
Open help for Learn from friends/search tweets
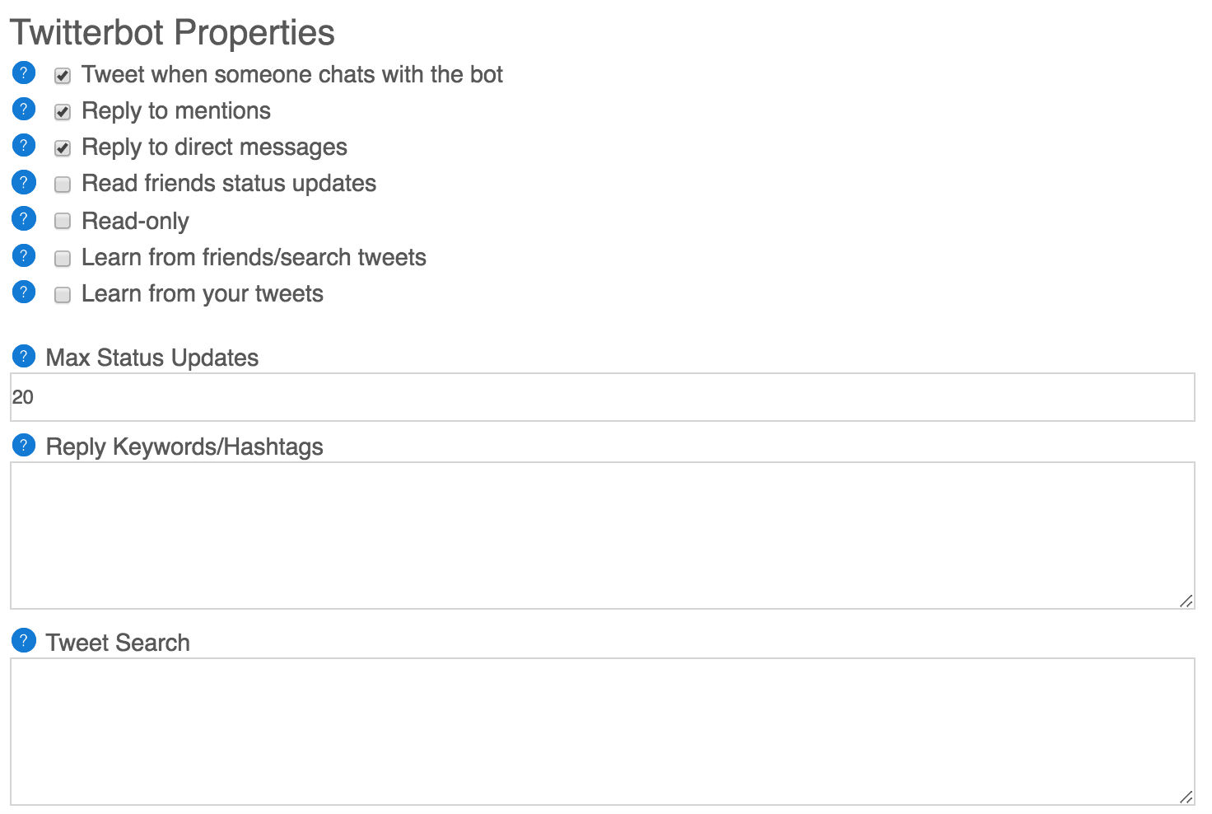(x=24, y=256)
